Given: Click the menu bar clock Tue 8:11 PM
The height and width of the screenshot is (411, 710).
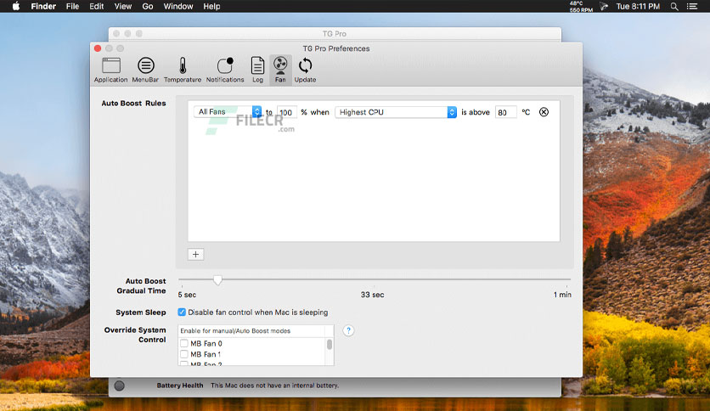Looking at the screenshot, I should (x=638, y=6).
